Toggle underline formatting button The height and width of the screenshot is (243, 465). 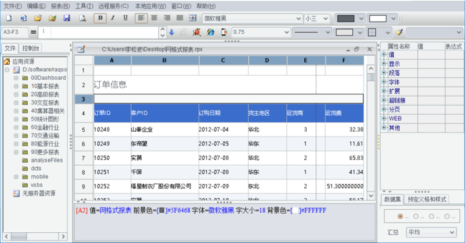tap(126, 19)
